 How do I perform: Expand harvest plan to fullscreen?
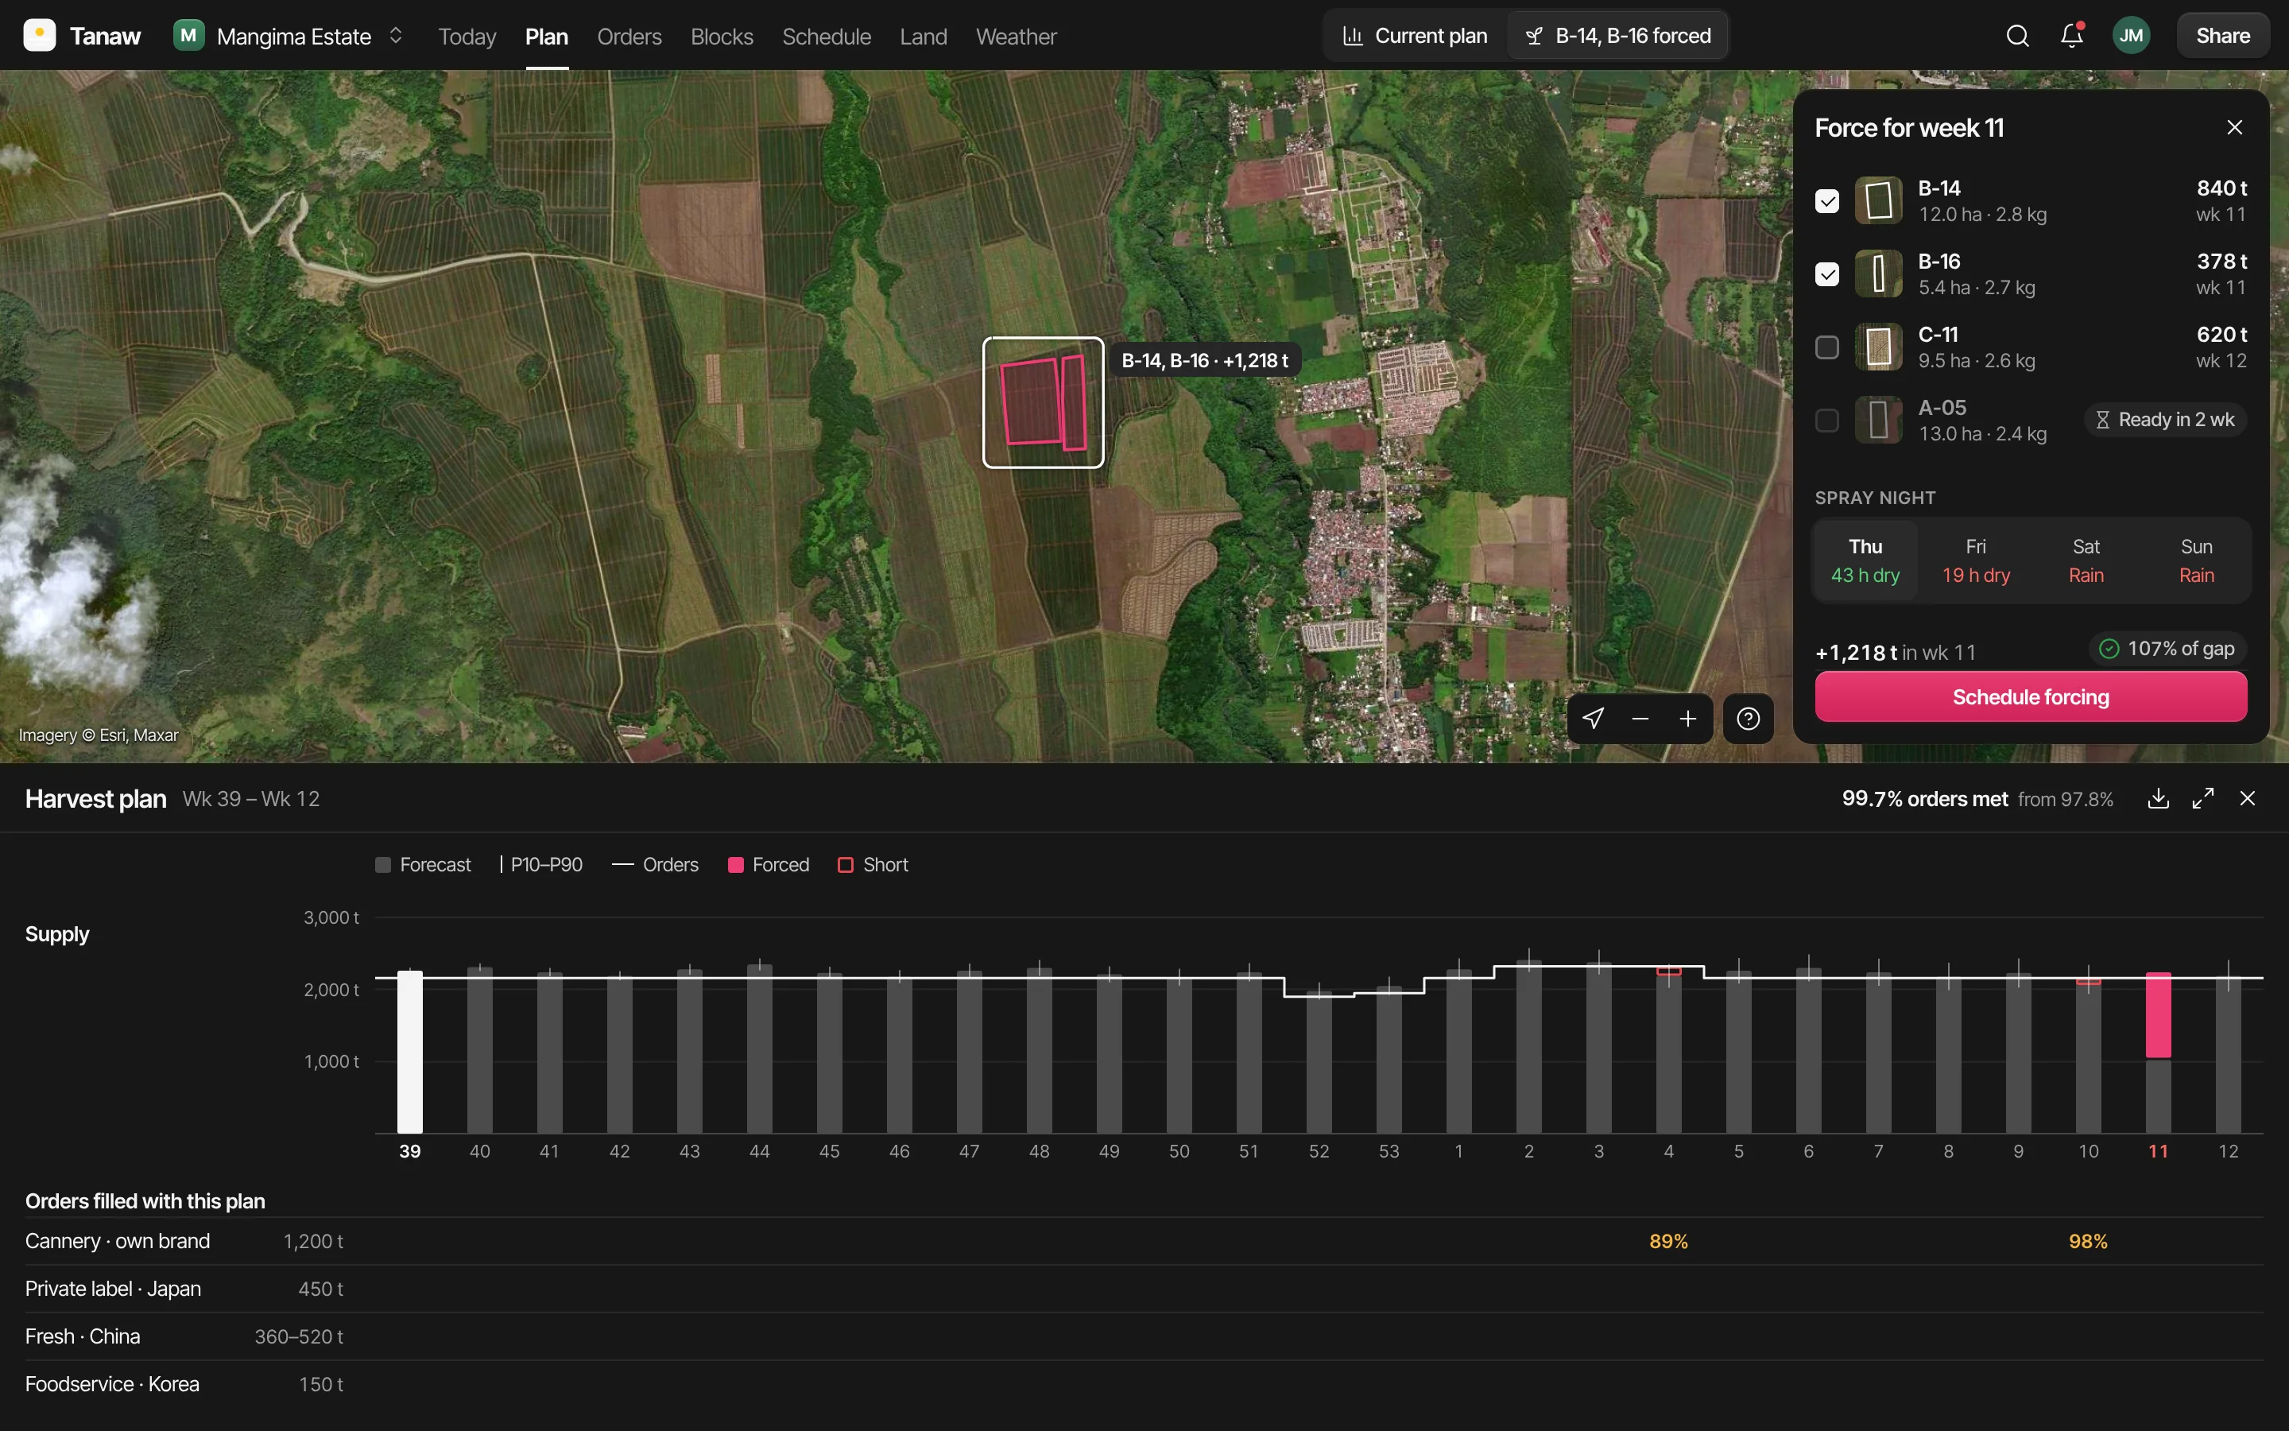click(x=2203, y=799)
